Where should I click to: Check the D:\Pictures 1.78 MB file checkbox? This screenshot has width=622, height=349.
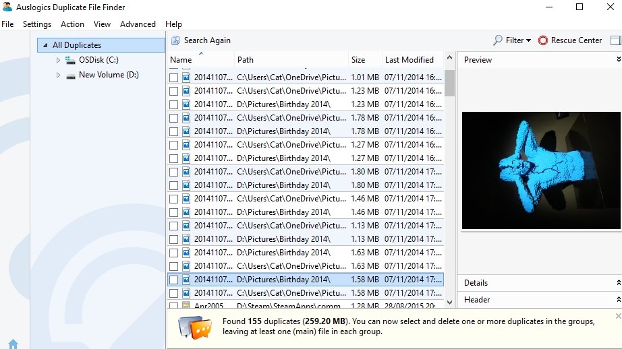[x=174, y=131]
